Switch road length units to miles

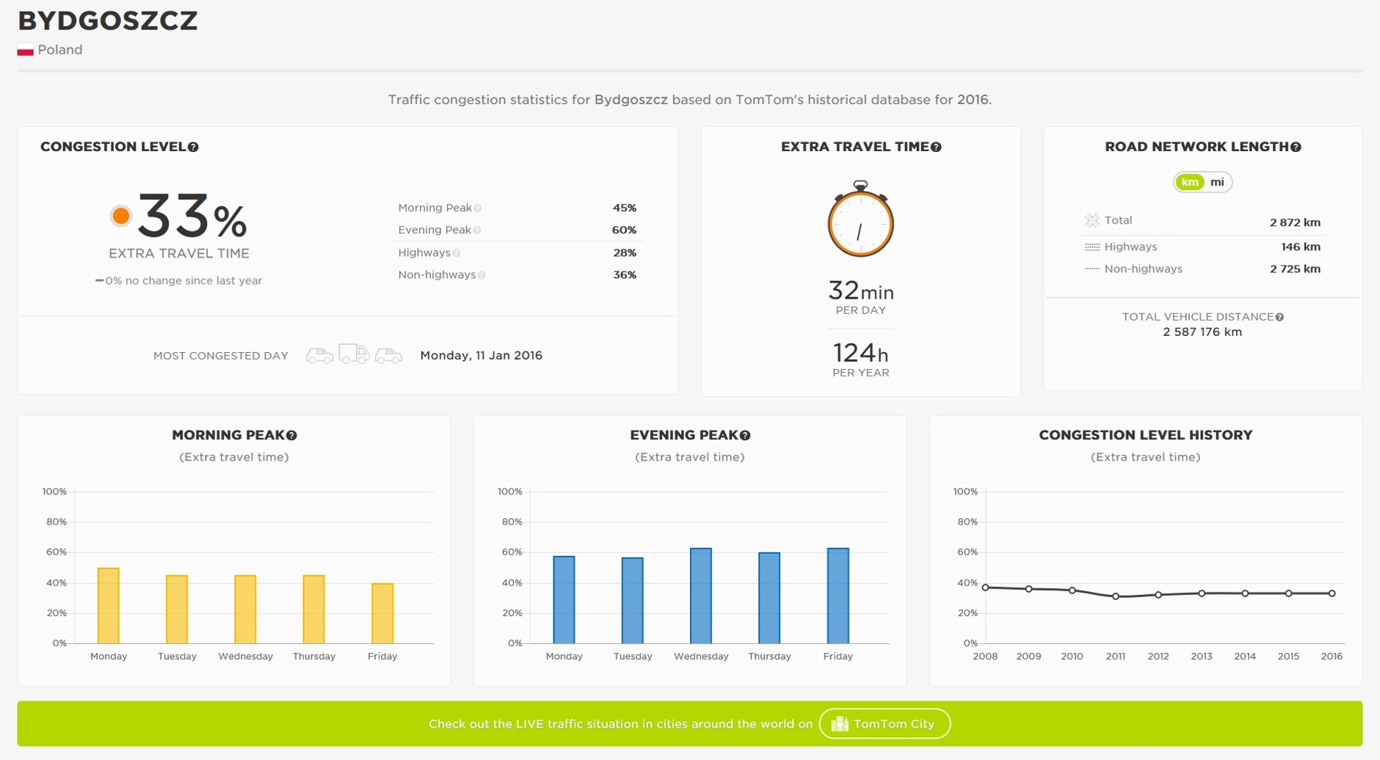pyautogui.click(x=1217, y=183)
